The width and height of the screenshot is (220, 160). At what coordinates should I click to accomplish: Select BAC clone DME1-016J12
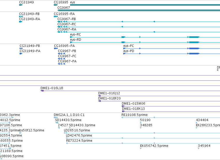[x=109, y=93]
